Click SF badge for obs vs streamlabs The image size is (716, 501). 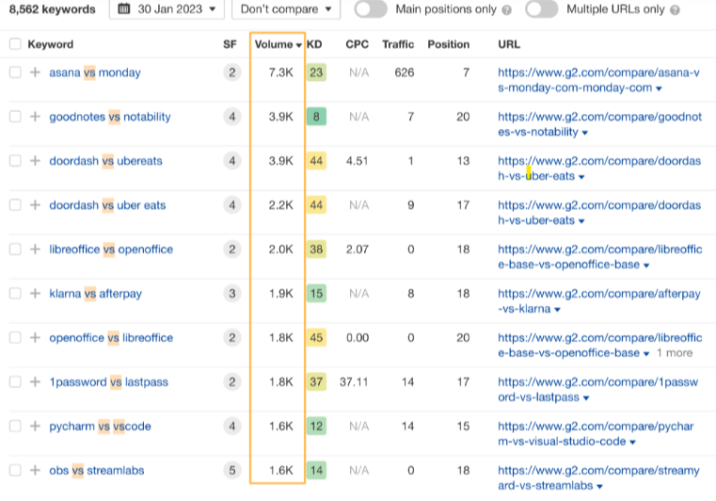[231, 471]
